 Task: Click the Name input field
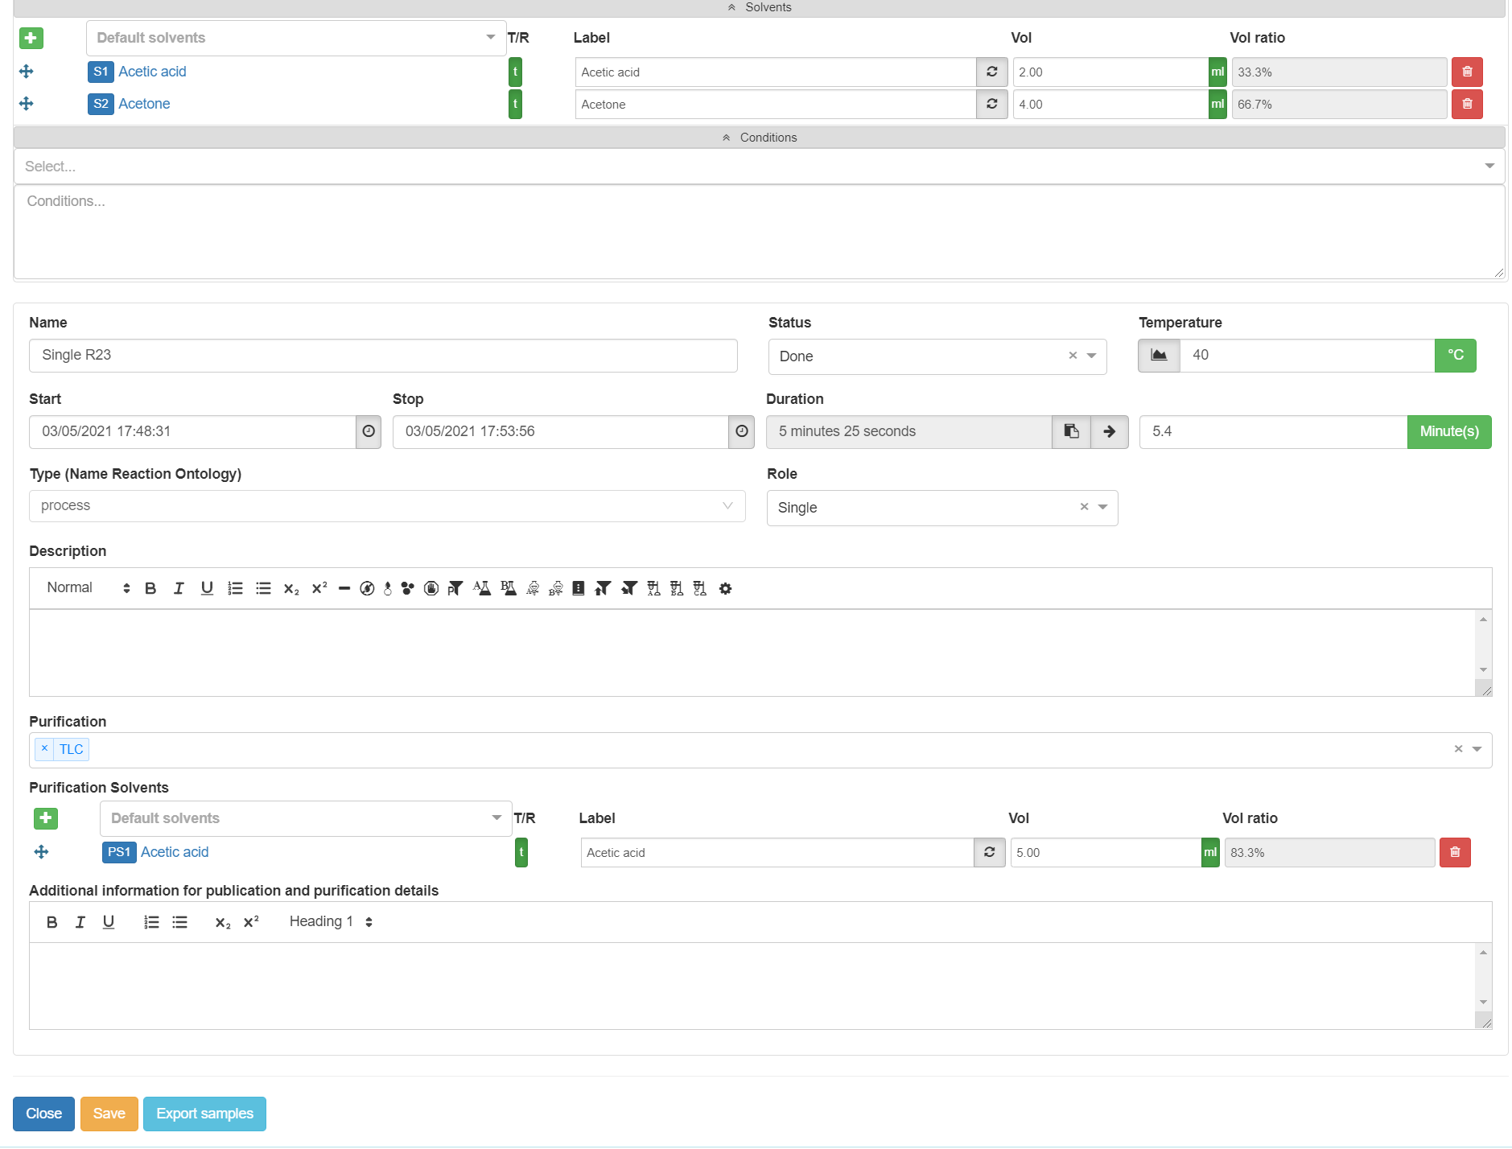383,356
